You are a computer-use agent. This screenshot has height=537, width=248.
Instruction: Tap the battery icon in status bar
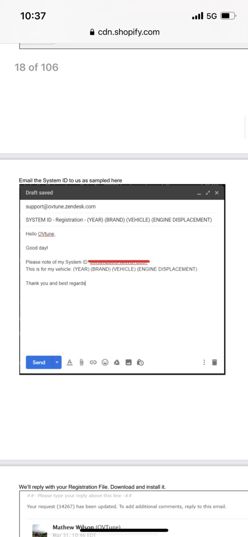228,16
